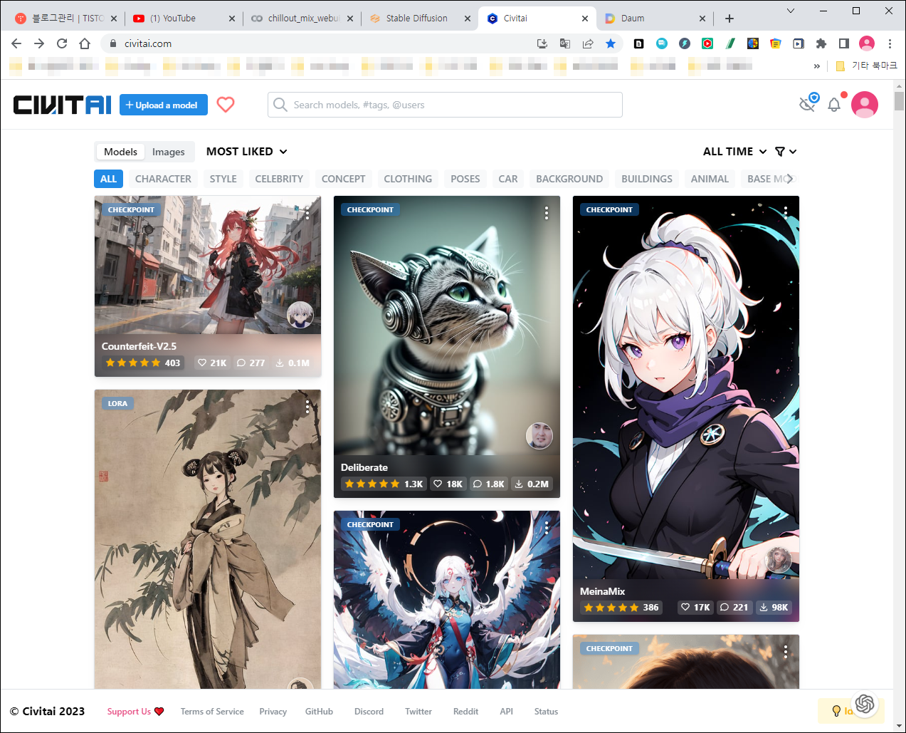Open the browser extensions puzzle icon

click(x=821, y=43)
